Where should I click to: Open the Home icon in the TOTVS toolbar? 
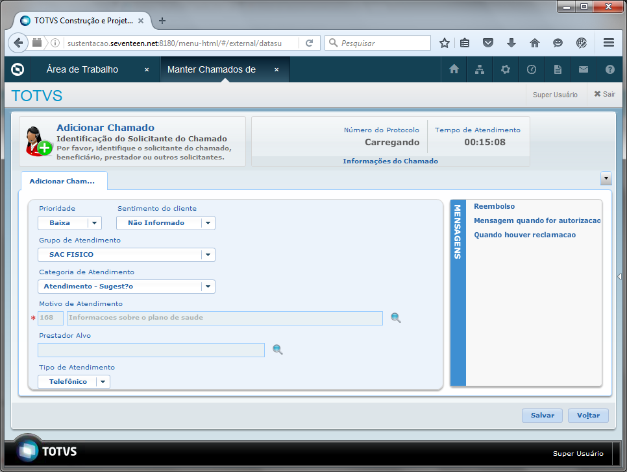coord(454,69)
